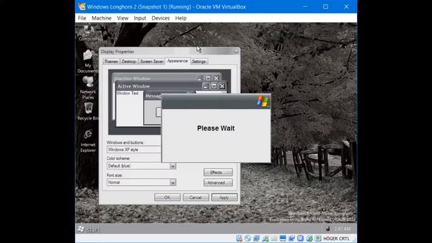The image size is (432, 243).
Task: Select the Internet Explorer desktop icon
Action: 88,141
